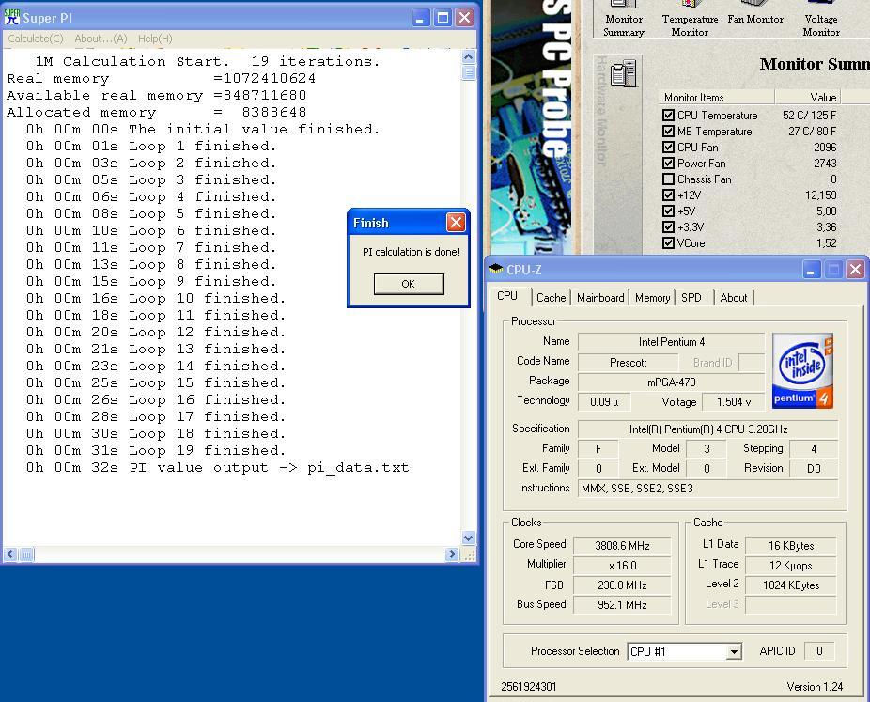Minimize the CPU-Z window
This screenshot has width=870, height=702.
click(811, 270)
